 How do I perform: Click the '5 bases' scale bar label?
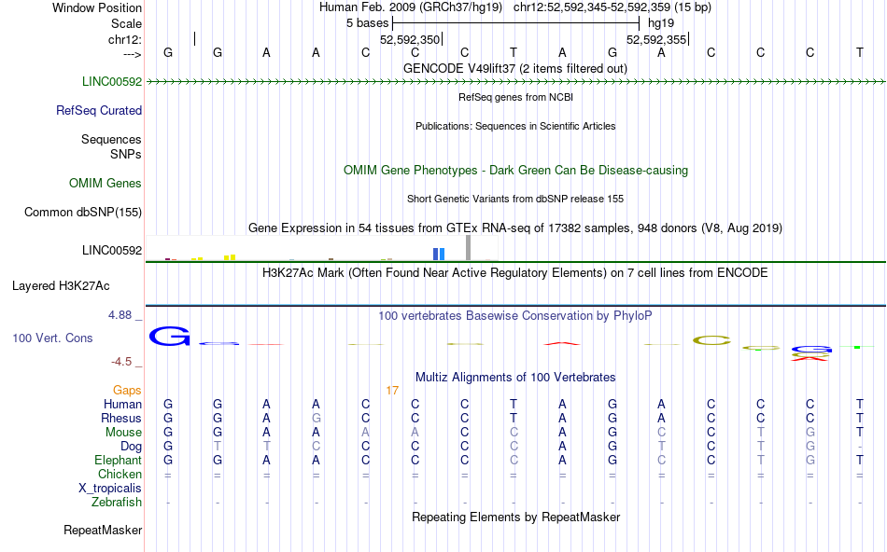[x=368, y=23]
